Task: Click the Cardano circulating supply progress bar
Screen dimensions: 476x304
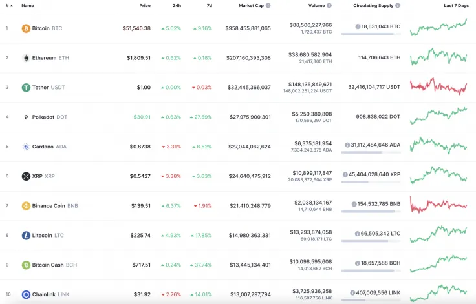Action: tap(371, 152)
